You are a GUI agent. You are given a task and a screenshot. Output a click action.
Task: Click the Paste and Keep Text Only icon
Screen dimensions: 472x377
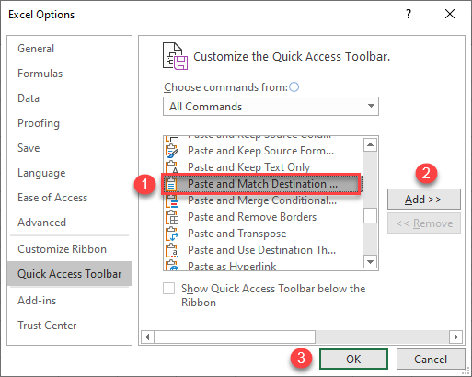[172, 167]
